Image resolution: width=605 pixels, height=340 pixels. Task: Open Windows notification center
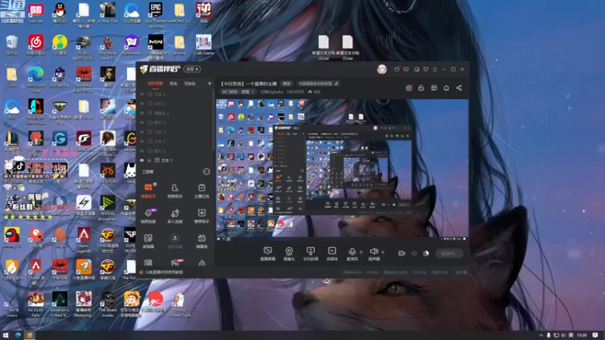coord(595,335)
